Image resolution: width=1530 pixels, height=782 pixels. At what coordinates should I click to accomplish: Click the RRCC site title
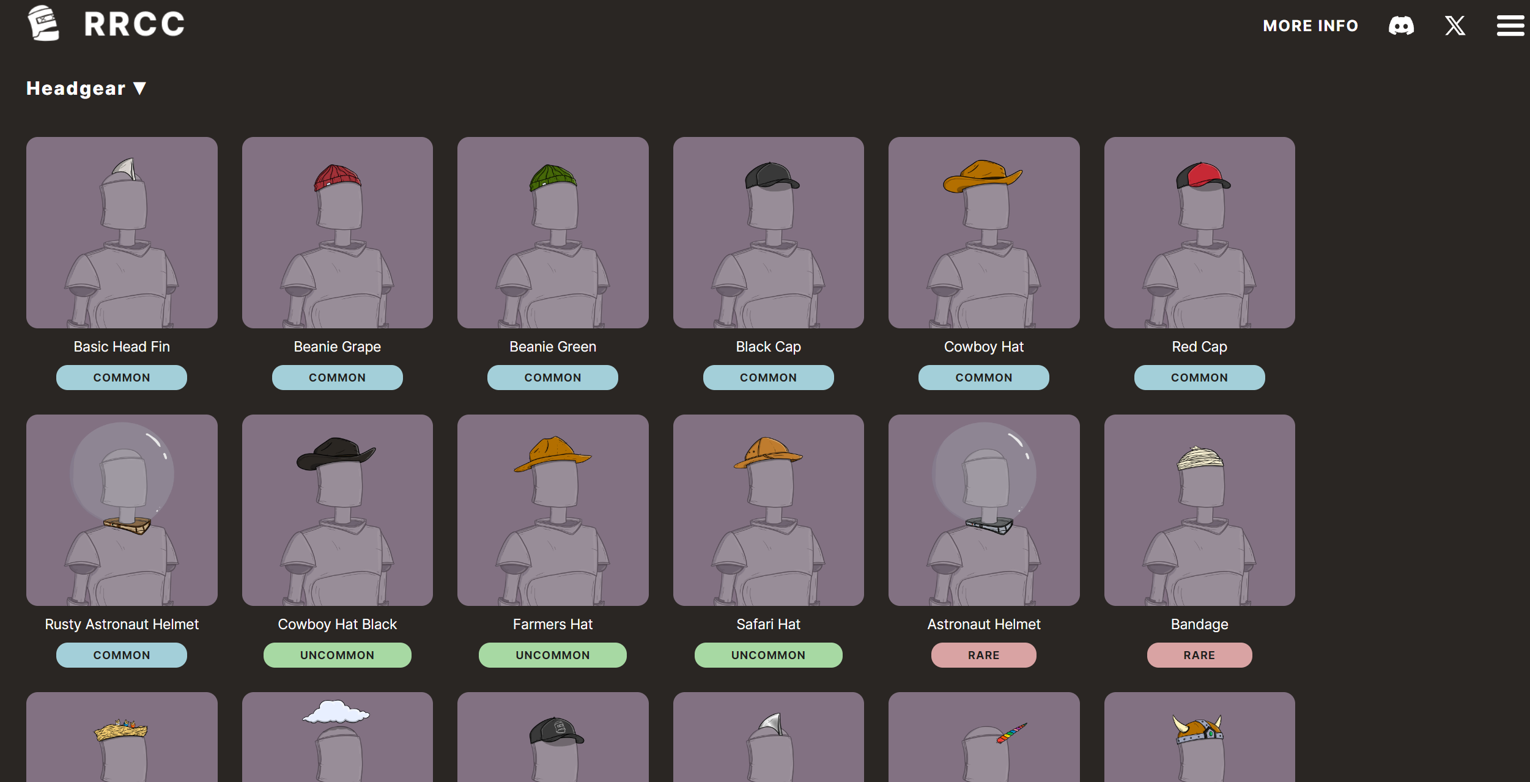134,24
